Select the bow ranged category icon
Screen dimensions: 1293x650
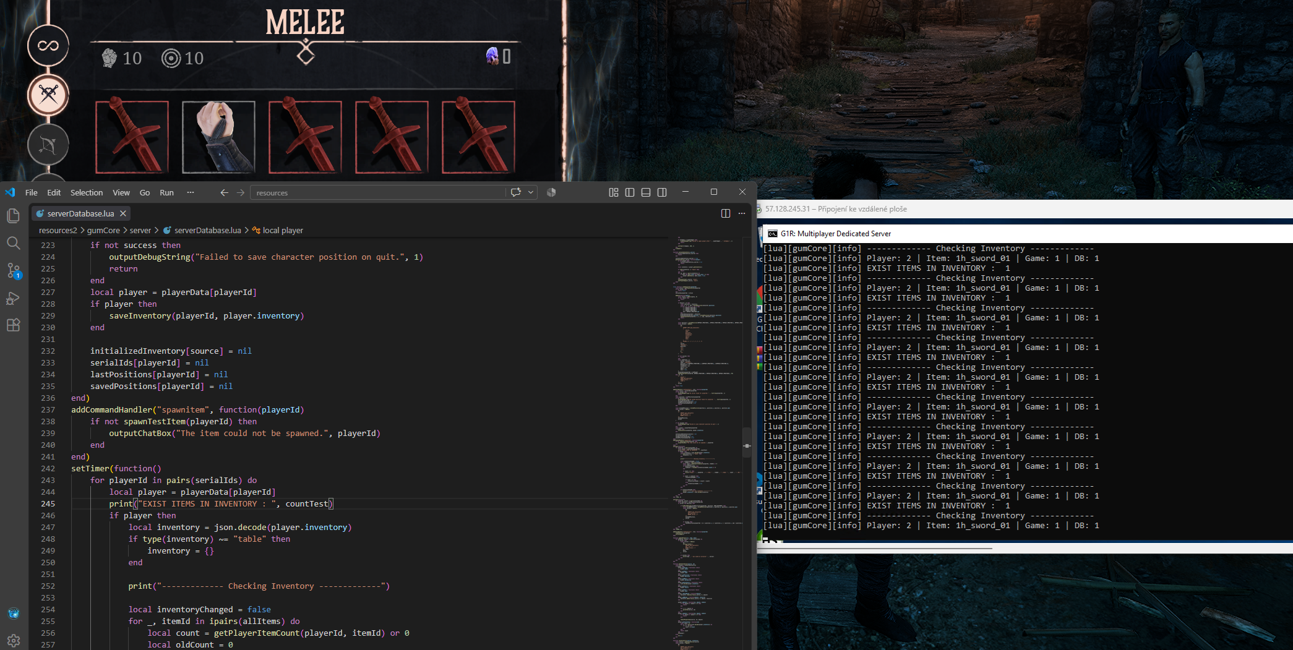[48, 145]
